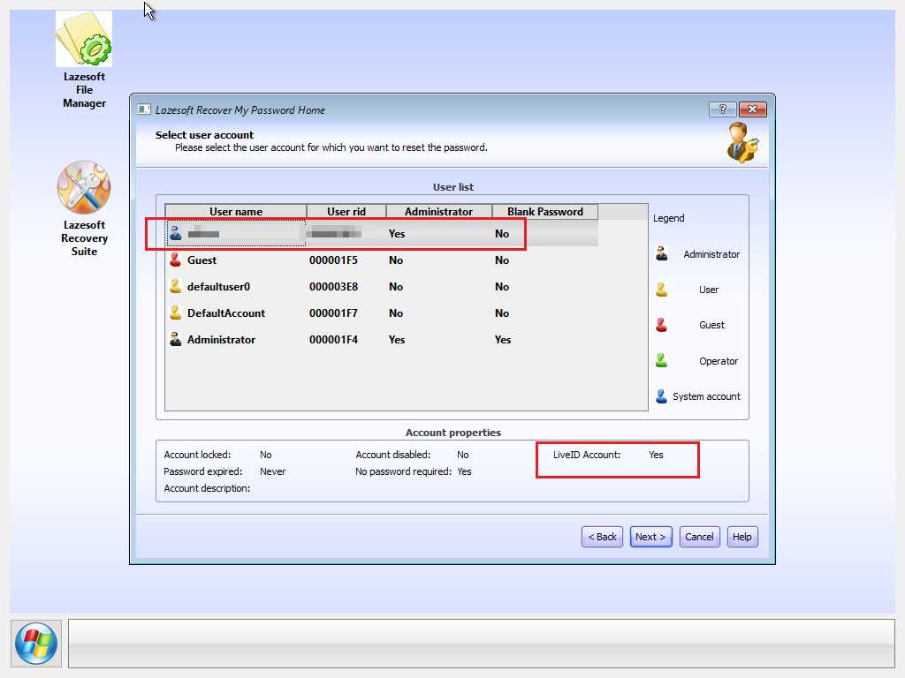Click the Administrator legend icon

click(x=661, y=253)
